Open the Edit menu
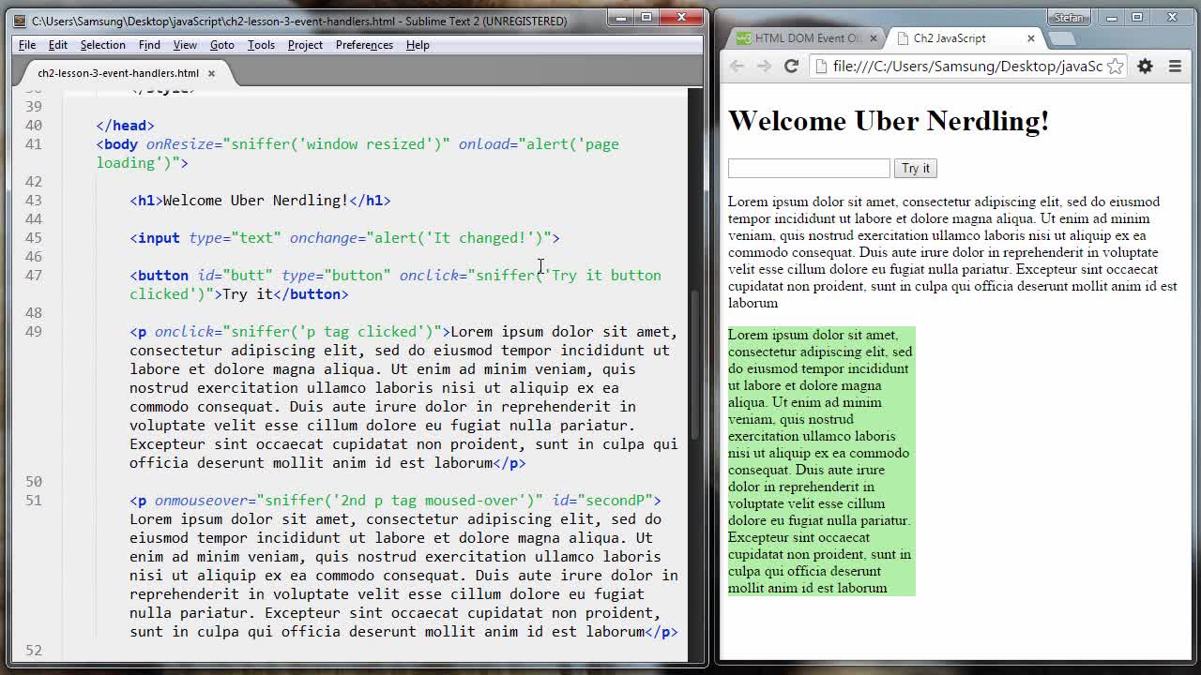Image resolution: width=1201 pixels, height=675 pixels. coord(58,45)
